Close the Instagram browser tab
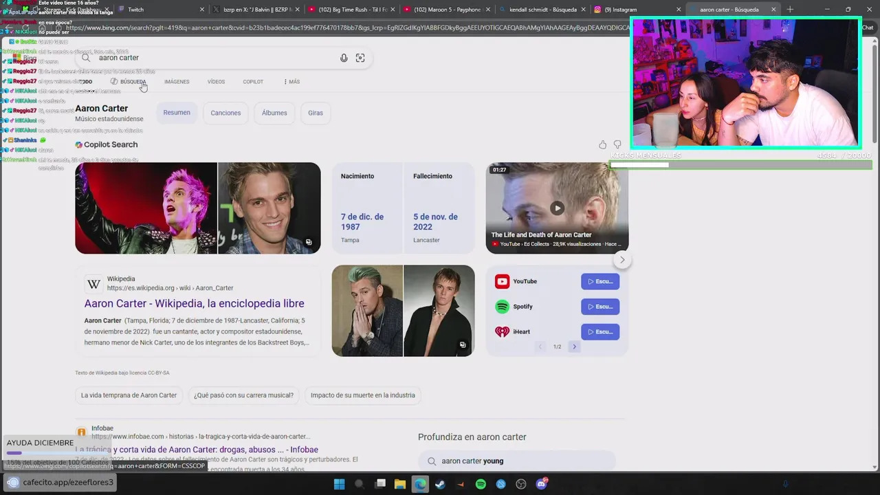 679,10
